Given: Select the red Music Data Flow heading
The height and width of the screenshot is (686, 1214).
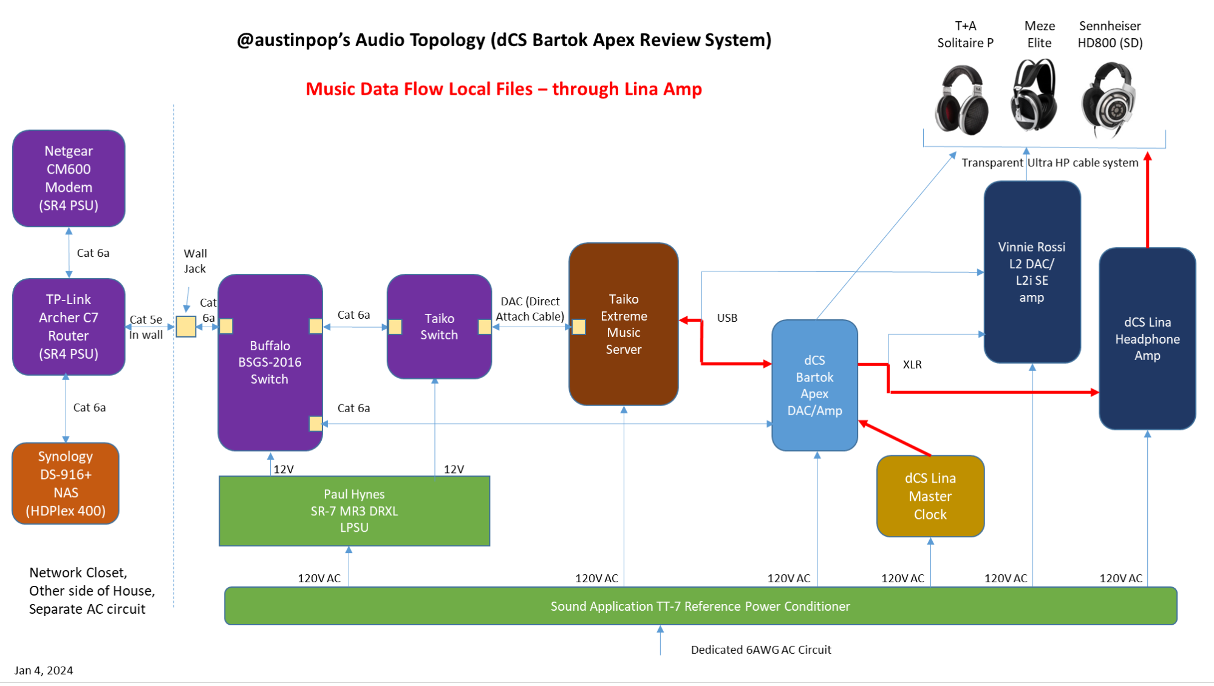Looking at the screenshot, I should 504,89.
